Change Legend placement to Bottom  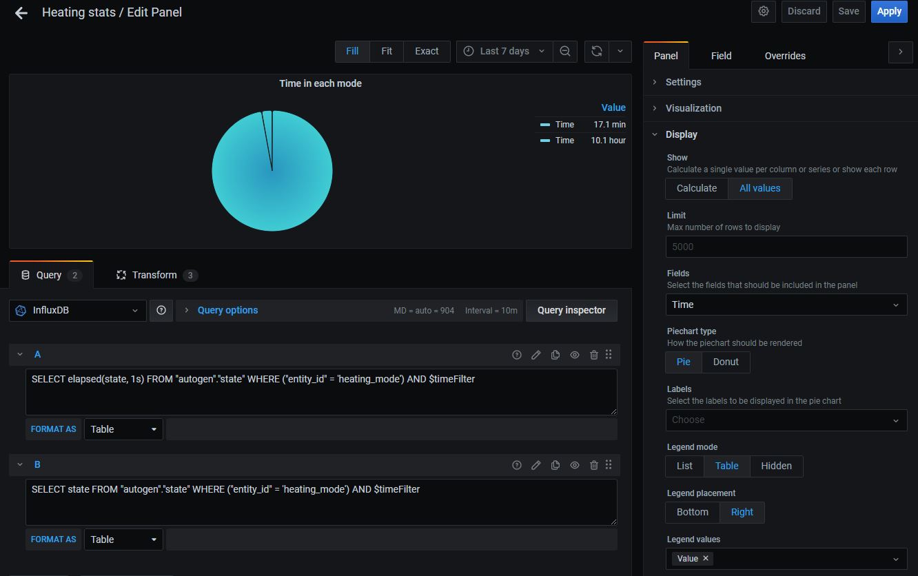(691, 512)
